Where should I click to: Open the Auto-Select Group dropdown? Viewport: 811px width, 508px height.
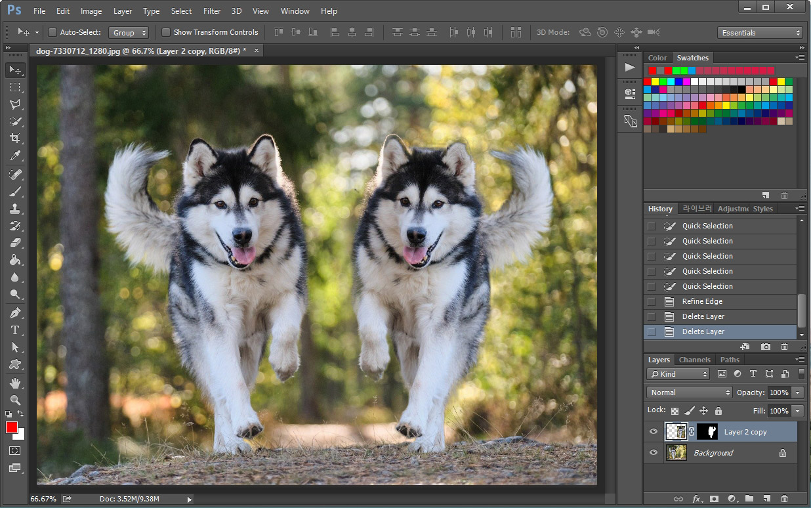pos(129,32)
